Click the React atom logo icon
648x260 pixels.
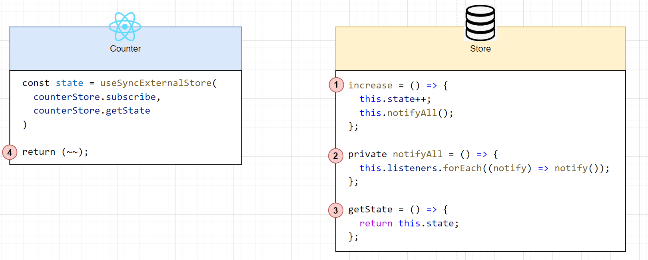coord(125,26)
